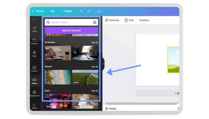This screenshot has height=119, width=209.
Task: Select the 12.0s office desk video
Action: 85,53
